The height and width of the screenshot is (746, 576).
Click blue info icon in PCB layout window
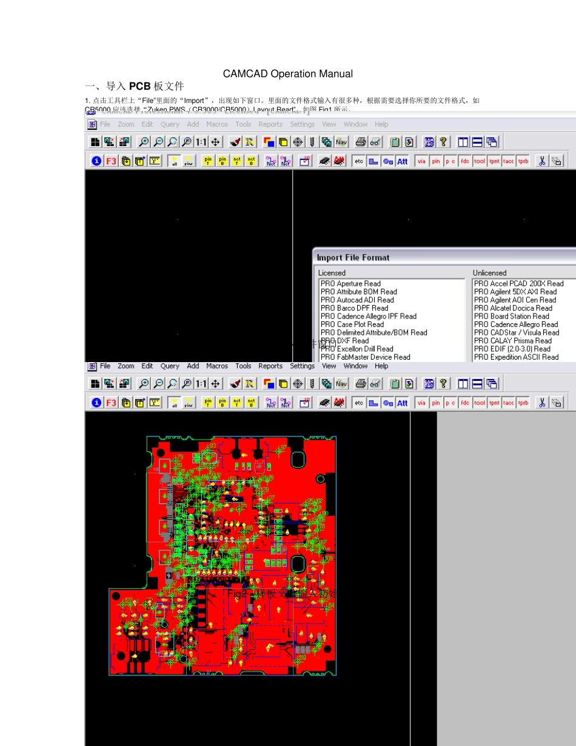point(96,403)
